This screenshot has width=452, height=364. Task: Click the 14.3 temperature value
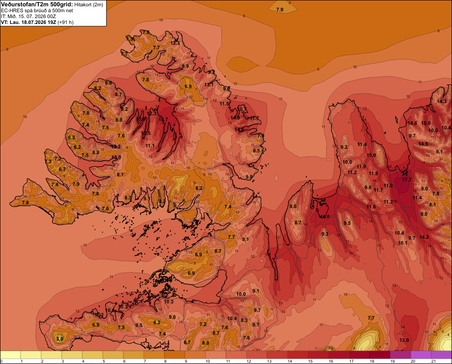coord(442,102)
